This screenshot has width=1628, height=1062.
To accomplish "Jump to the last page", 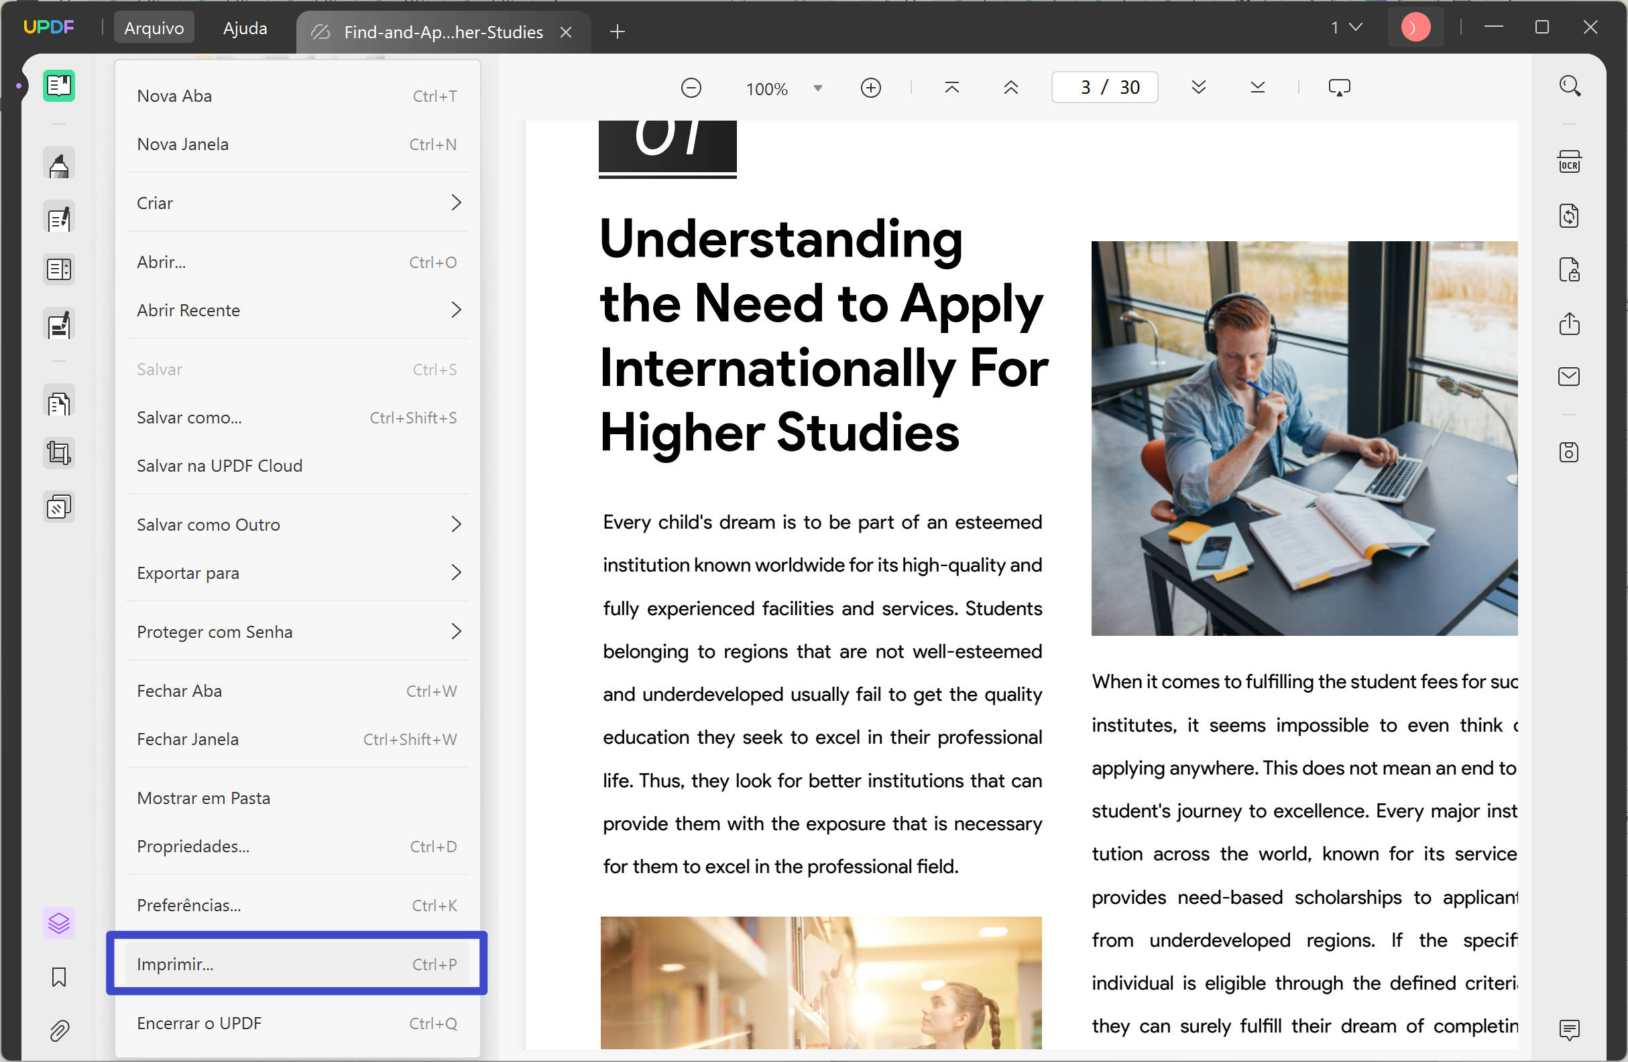I will point(1257,88).
